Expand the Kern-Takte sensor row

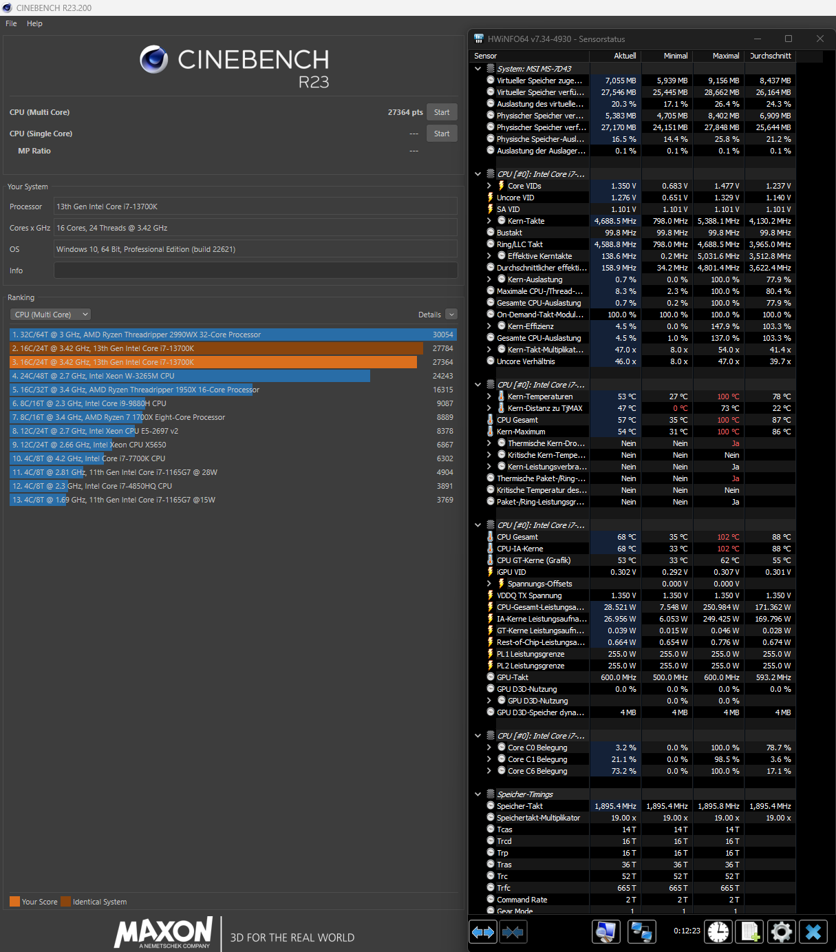pos(489,221)
